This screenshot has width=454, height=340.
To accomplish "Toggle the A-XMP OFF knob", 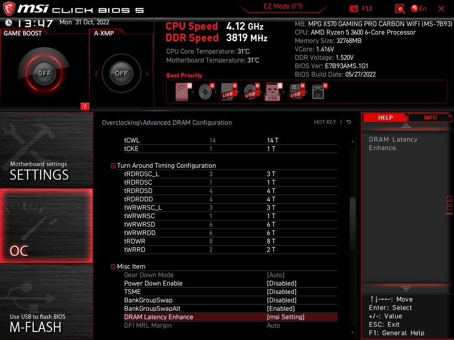I will (121, 73).
